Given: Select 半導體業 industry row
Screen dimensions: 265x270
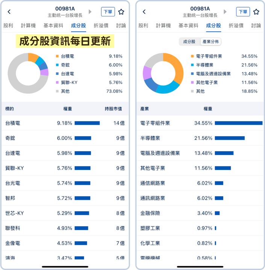Looking at the screenshot, I should coord(200,138).
